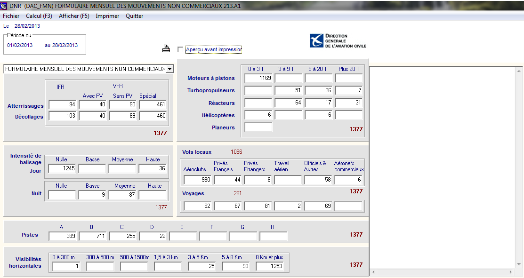The height and width of the screenshot is (278, 524).
Task: Click the printer icon
Action: click(x=166, y=48)
